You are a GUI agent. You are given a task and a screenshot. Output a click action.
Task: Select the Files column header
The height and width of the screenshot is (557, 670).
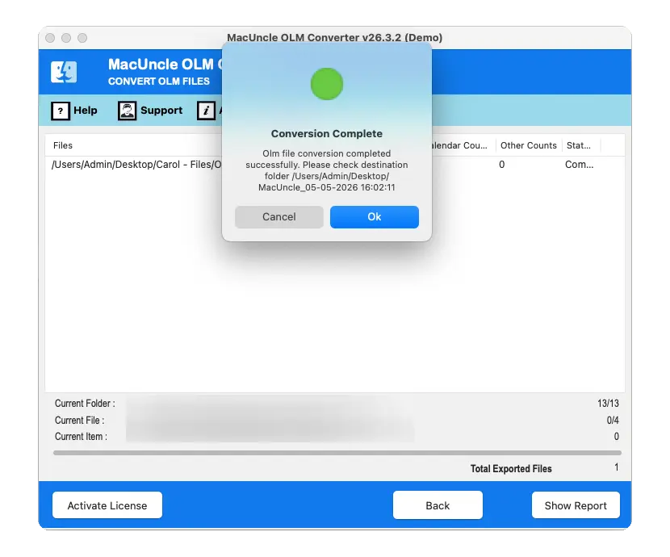63,145
